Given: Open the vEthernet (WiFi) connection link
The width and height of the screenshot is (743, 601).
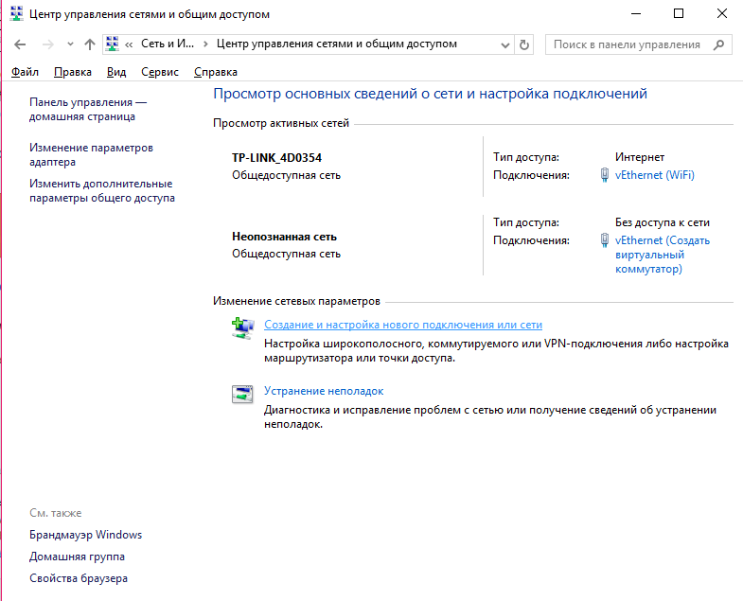Looking at the screenshot, I should 654,175.
